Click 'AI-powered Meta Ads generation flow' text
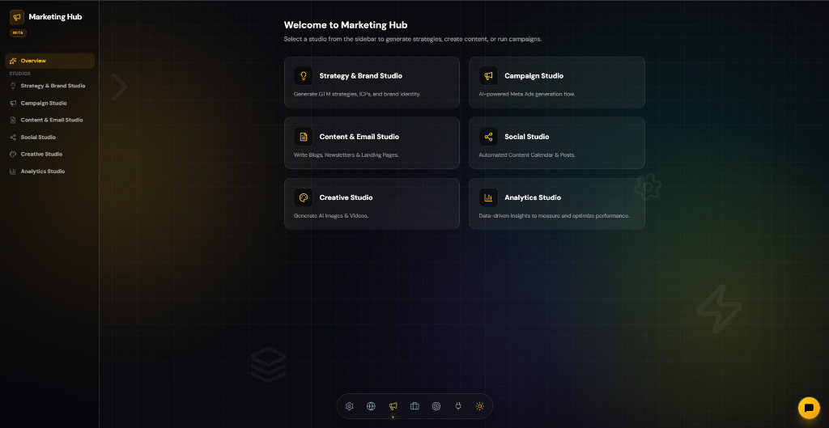 (x=526, y=94)
